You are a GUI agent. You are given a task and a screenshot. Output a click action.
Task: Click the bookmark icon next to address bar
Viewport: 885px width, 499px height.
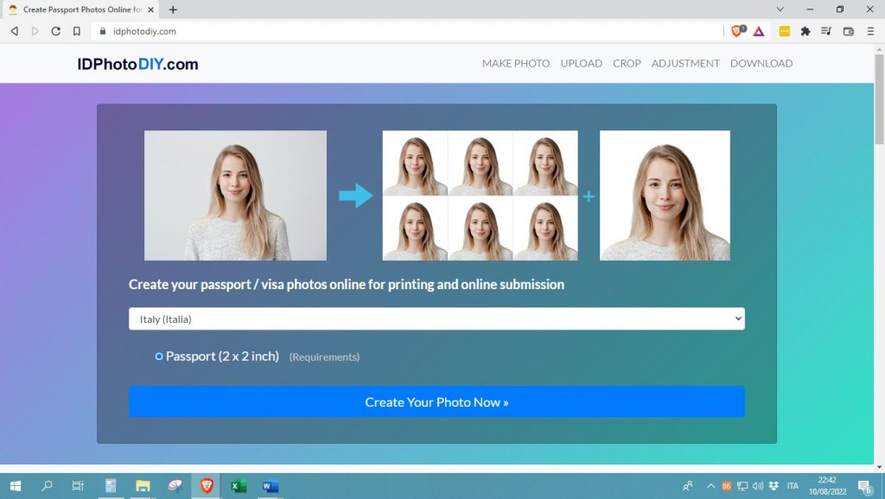(x=79, y=30)
